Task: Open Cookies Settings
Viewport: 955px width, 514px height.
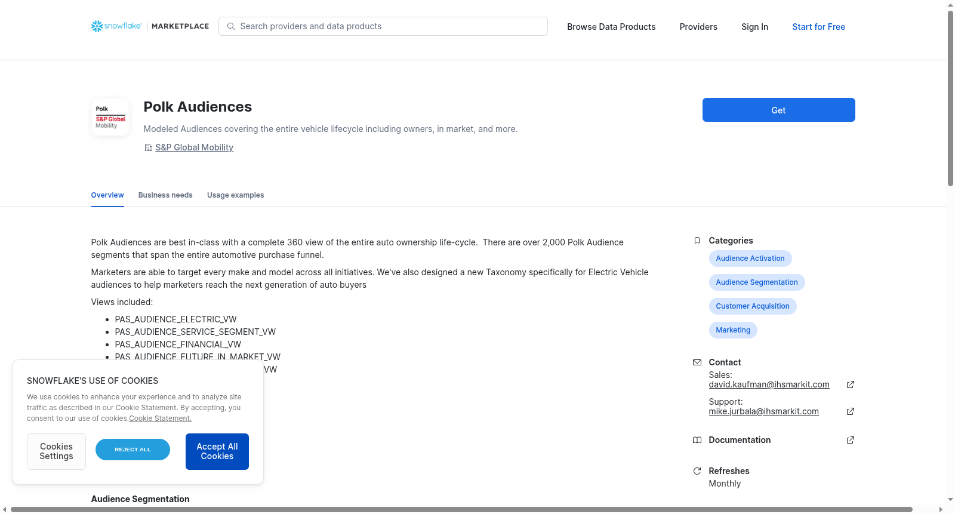Action: [x=56, y=451]
